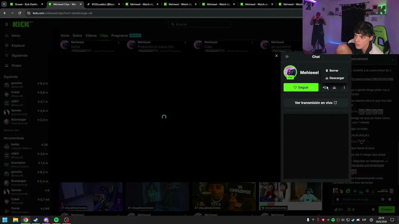This screenshot has width=399, height=224.
Task: Open the clip thumbnail with 41 visualizaciones
Action: 157,196
